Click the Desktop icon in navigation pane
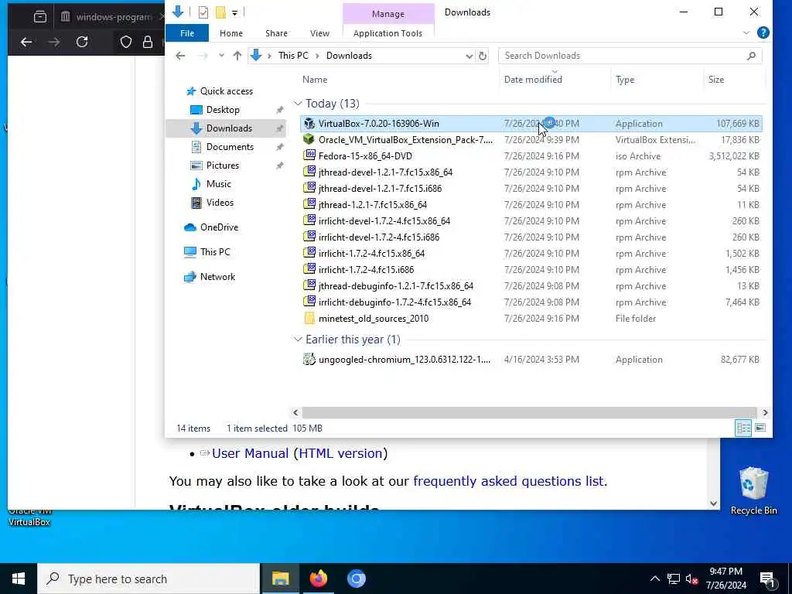This screenshot has width=792, height=594. (196, 110)
